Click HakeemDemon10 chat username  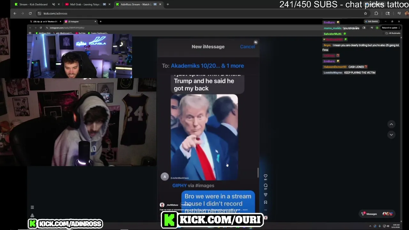(335, 67)
